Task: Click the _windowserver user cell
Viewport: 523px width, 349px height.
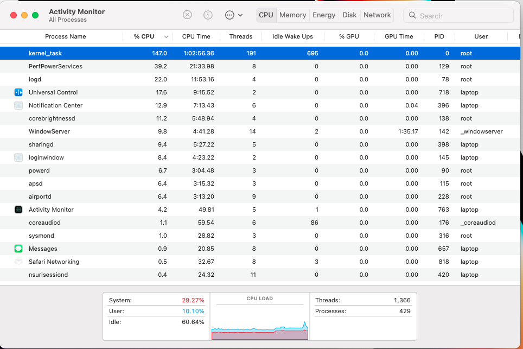Action: click(481, 131)
